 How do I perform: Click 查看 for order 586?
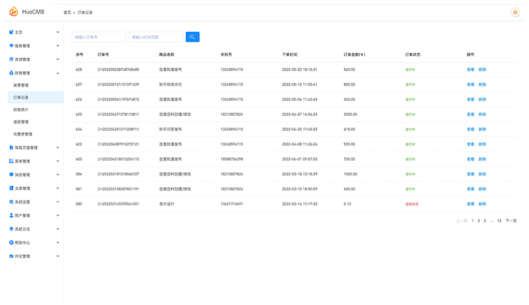pyautogui.click(x=471, y=174)
